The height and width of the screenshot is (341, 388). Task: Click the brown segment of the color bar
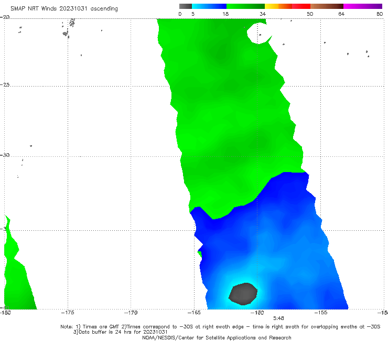pyautogui.click(x=327, y=6)
